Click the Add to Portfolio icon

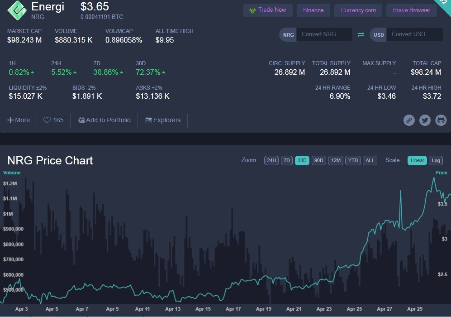coord(81,120)
